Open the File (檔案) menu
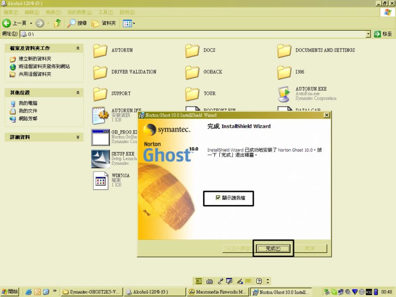The image size is (396, 297). pos(11,12)
